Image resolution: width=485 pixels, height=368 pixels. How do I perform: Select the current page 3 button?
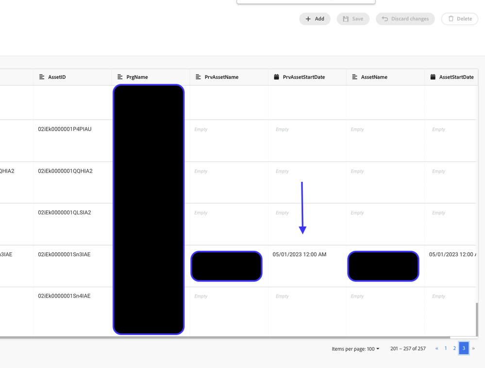pyautogui.click(x=464, y=349)
